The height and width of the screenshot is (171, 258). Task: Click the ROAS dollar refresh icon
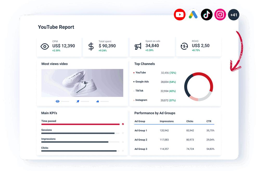[x=184, y=46]
